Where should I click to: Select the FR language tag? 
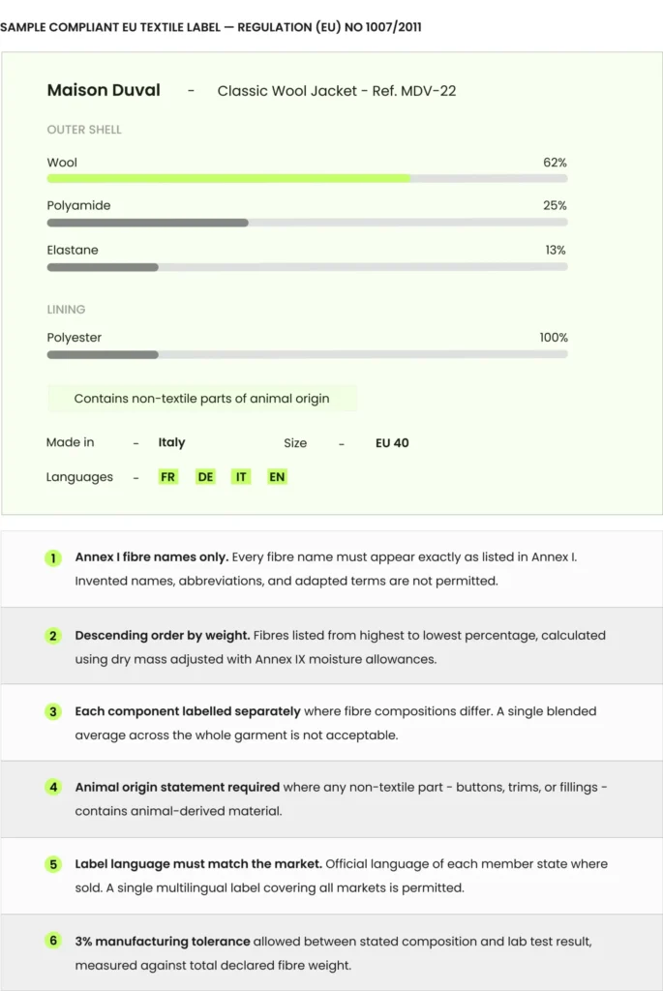[x=167, y=476]
